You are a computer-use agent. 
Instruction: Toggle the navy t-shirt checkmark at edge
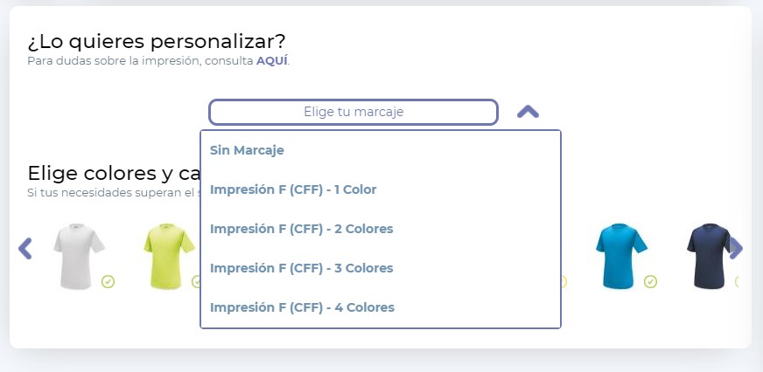click(736, 281)
